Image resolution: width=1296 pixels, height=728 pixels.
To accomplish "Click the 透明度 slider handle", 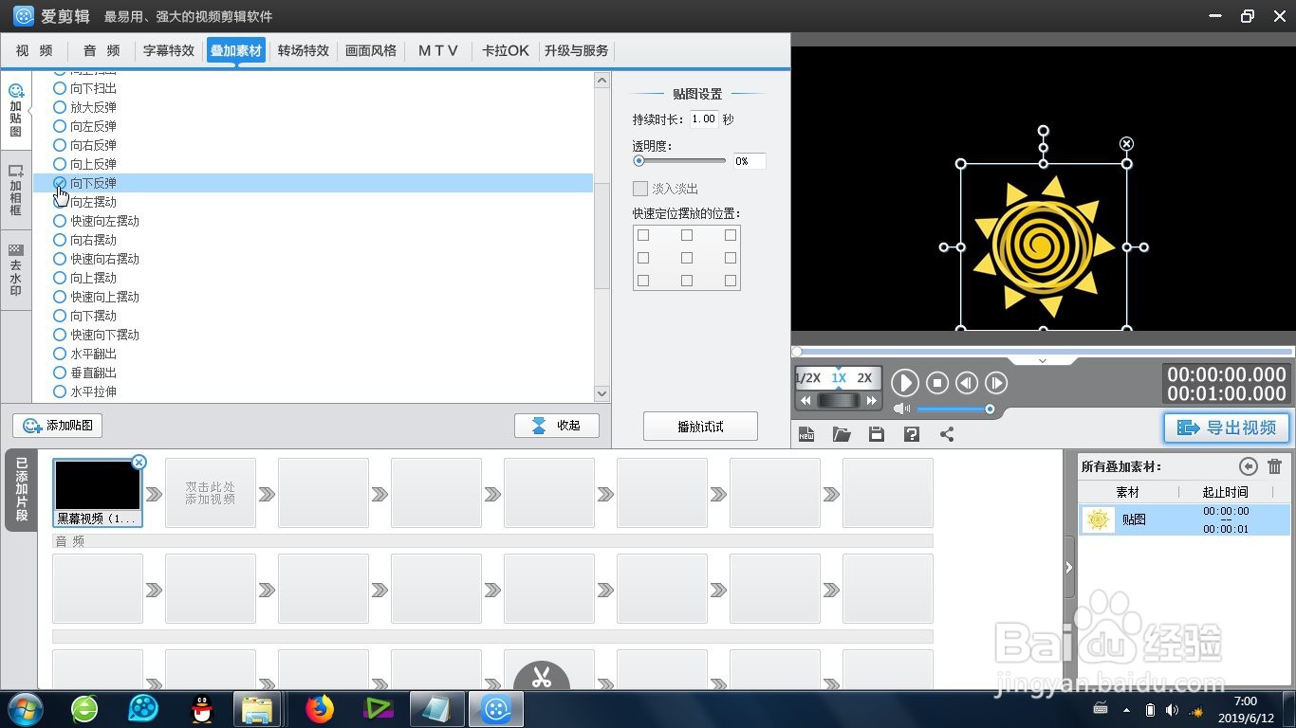I will (x=639, y=161).
